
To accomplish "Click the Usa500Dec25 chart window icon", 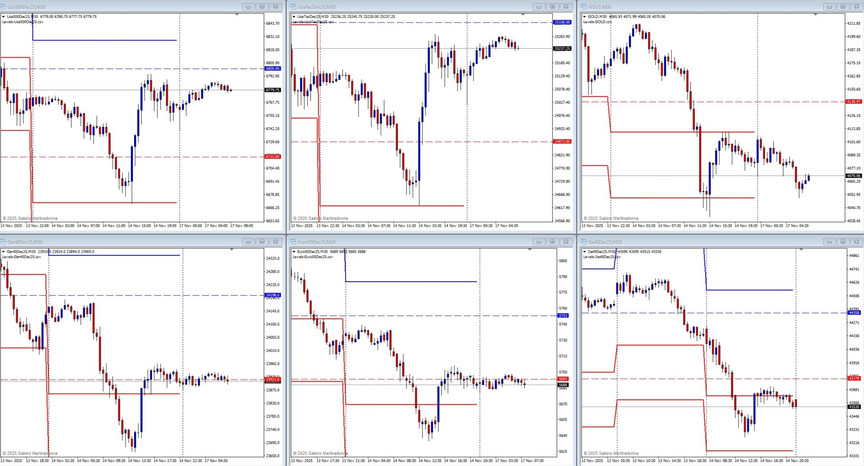I will click(x=3, y=7).
